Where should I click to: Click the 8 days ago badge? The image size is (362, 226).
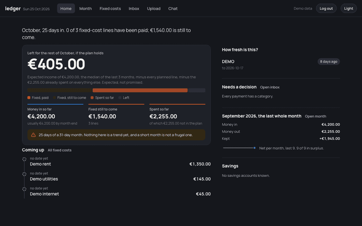pyautogui.click(x=328, y=61)
